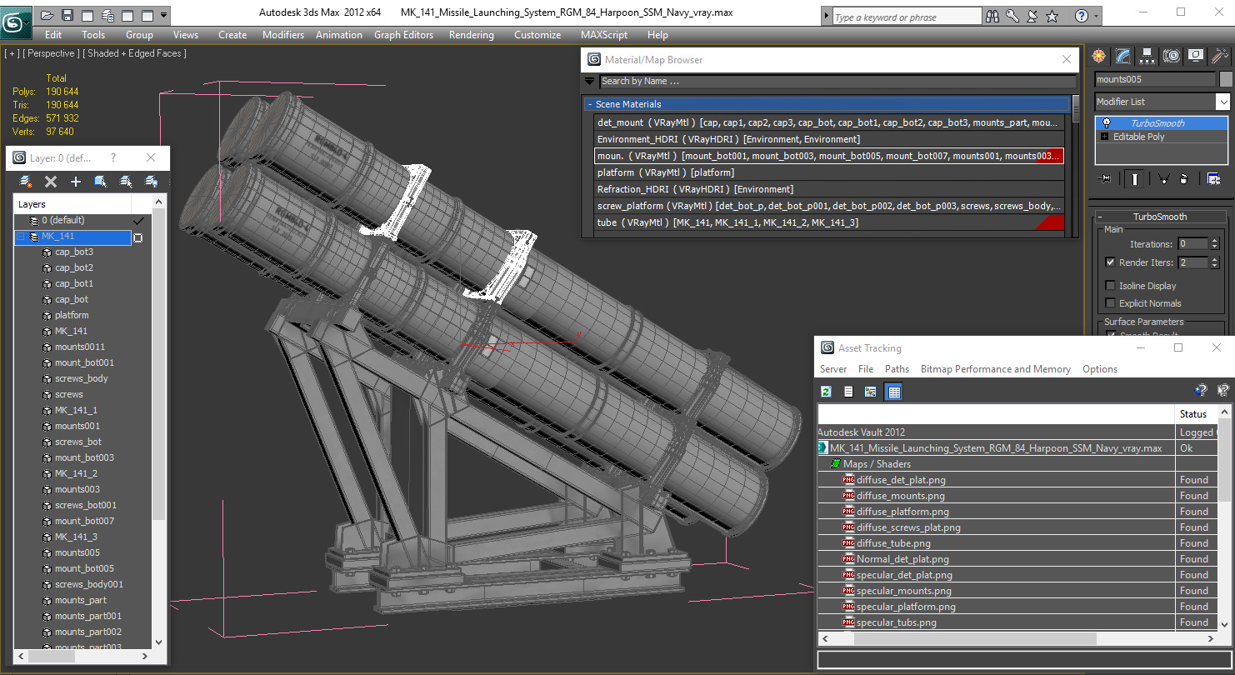Open Bitmap Performance and Memory menu
Image resolution: width=1235 pixels, height=675 pixels.
[x=995, y=369]
